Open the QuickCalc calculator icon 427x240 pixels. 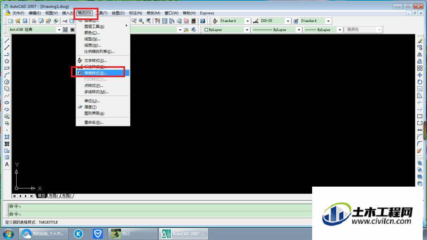[193, 20]
